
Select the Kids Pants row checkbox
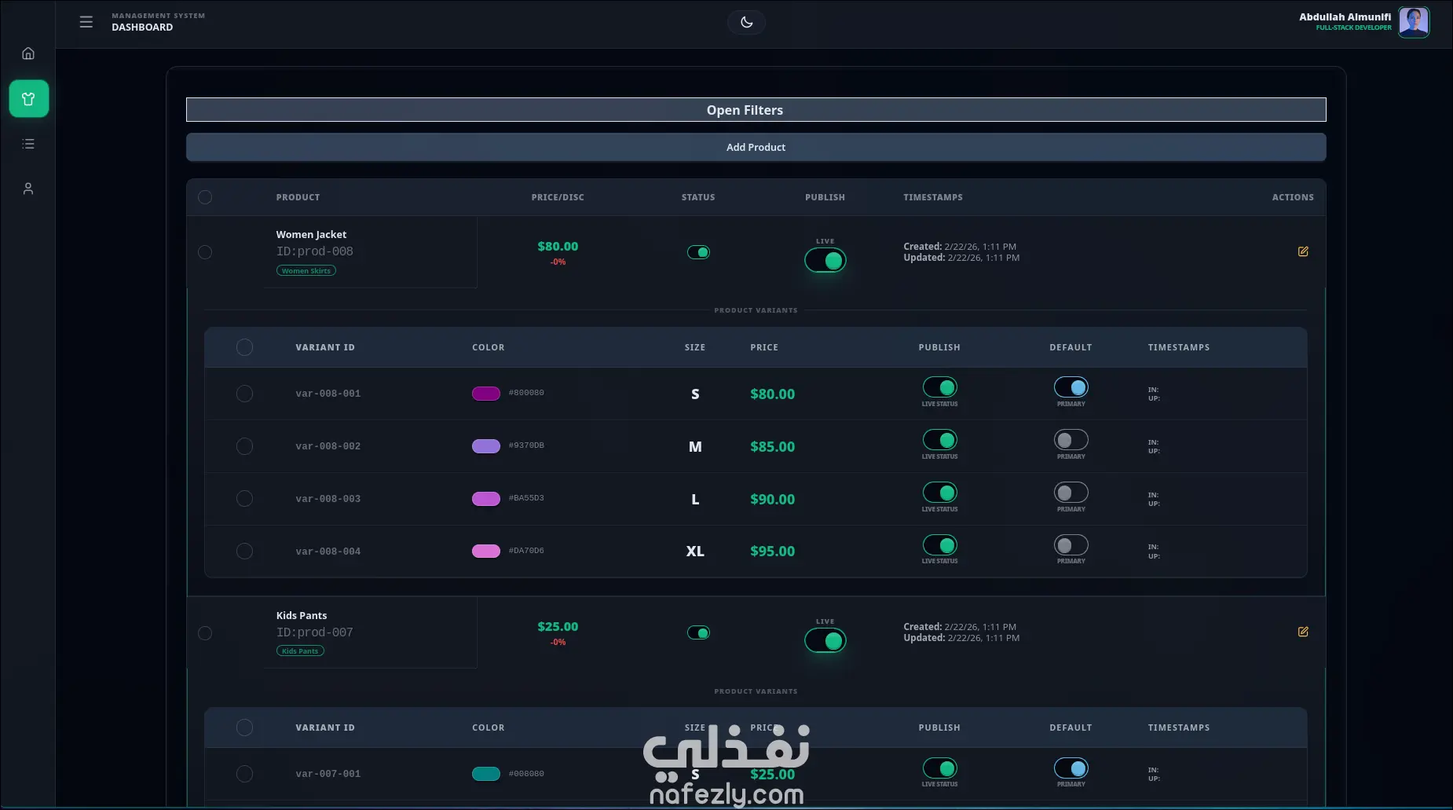tap(205, 633)
